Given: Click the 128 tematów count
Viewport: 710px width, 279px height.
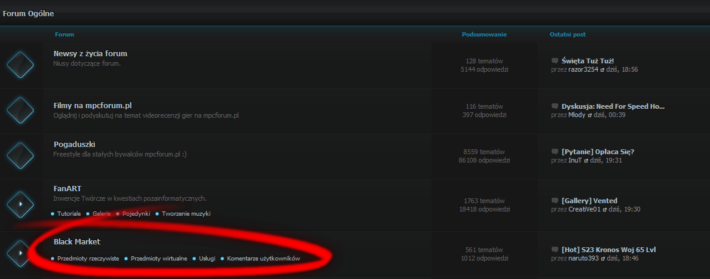Looking at the screenshot, I should click(484, 61).
